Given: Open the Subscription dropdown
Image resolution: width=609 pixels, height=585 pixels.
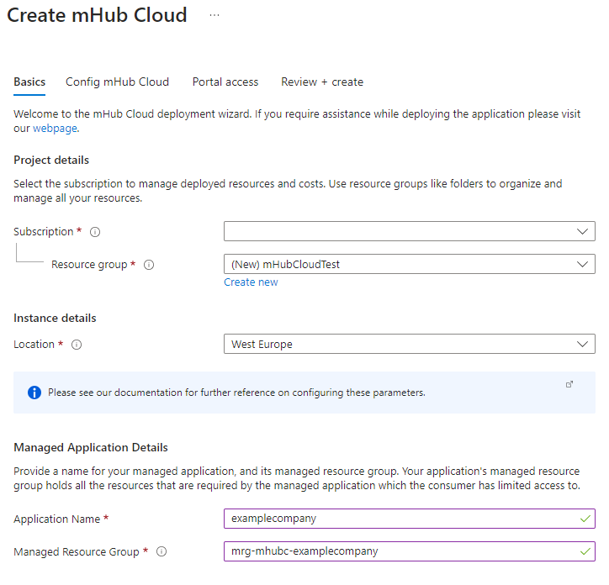Looking at the screenshot, I should [410, 231].
